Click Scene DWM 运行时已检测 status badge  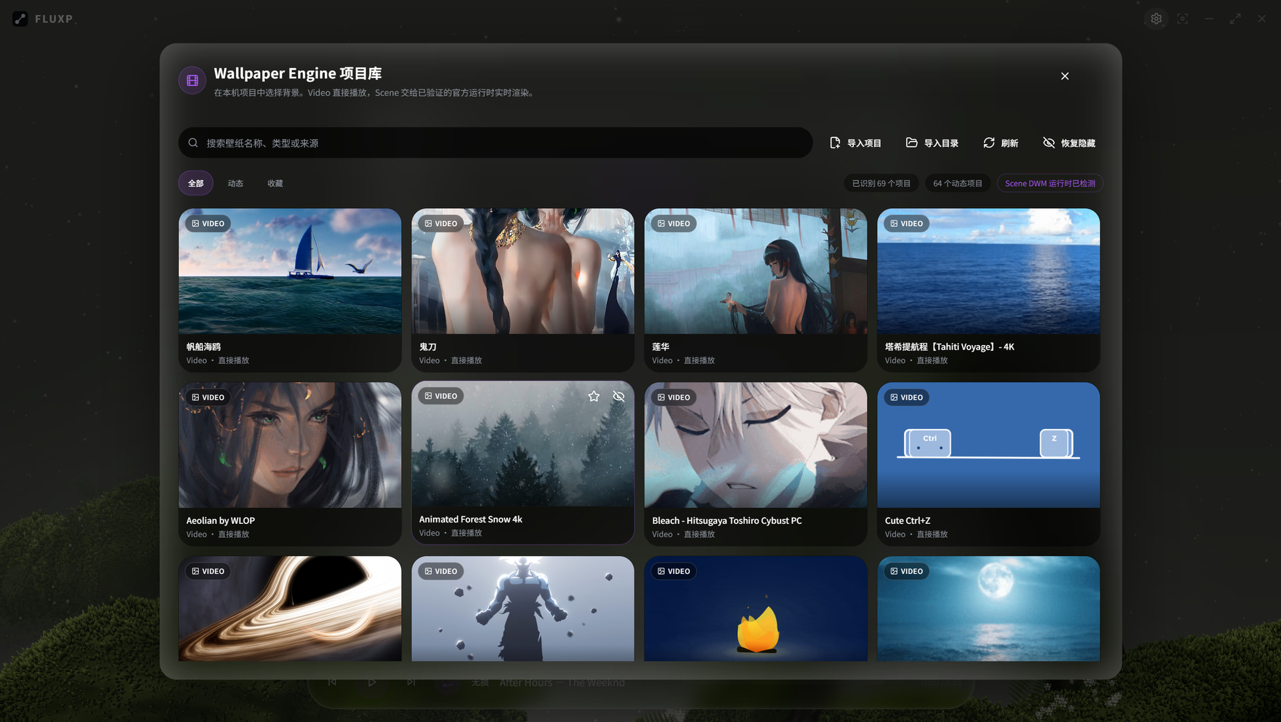1050,183
